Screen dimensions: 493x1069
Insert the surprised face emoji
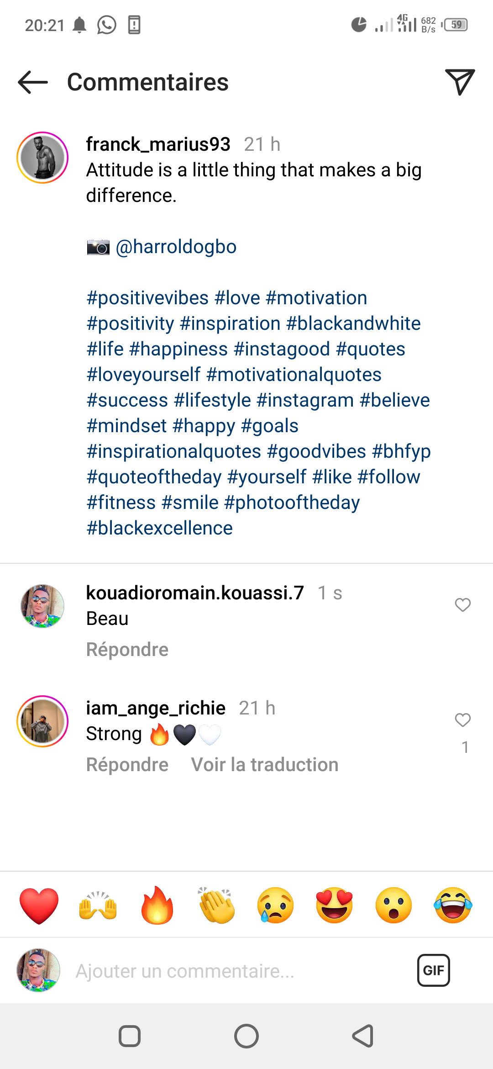[x=393, y=905]
